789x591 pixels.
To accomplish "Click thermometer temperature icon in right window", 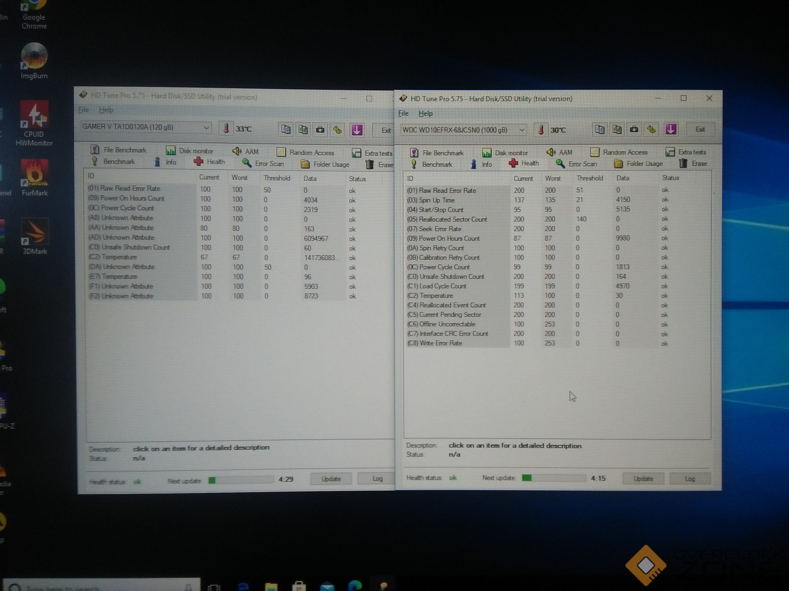I will click(x=541, y=130).
